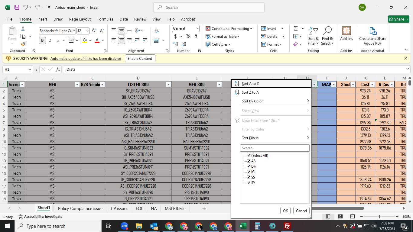Click the Wrap Text icon

click(x=157, y=31)
